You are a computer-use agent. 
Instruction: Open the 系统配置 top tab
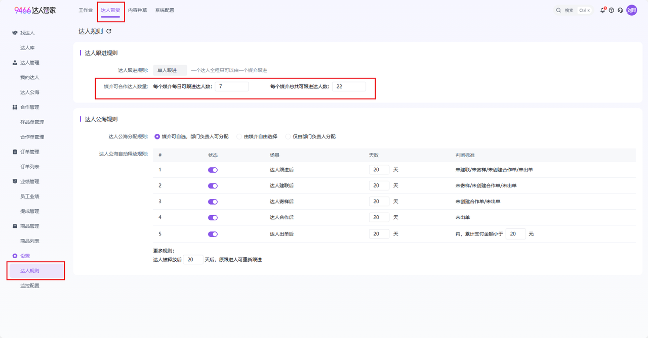[165, 10]
